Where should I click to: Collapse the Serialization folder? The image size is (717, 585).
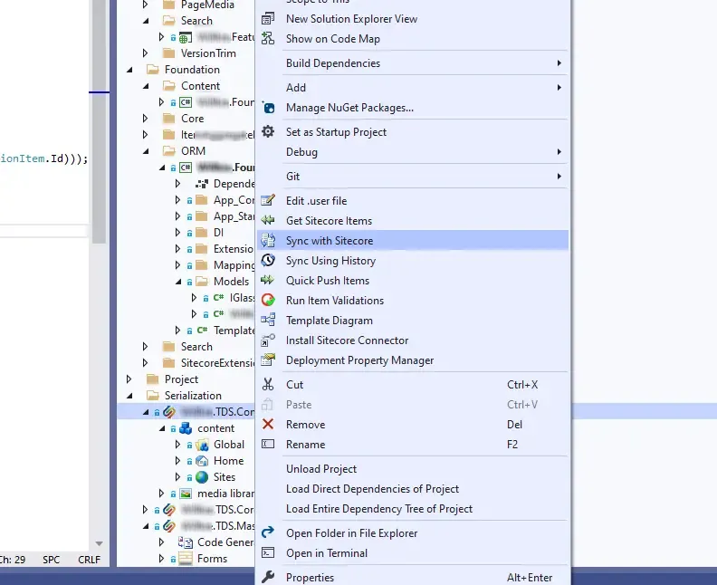pyautogui.click(x=129, y=396)
